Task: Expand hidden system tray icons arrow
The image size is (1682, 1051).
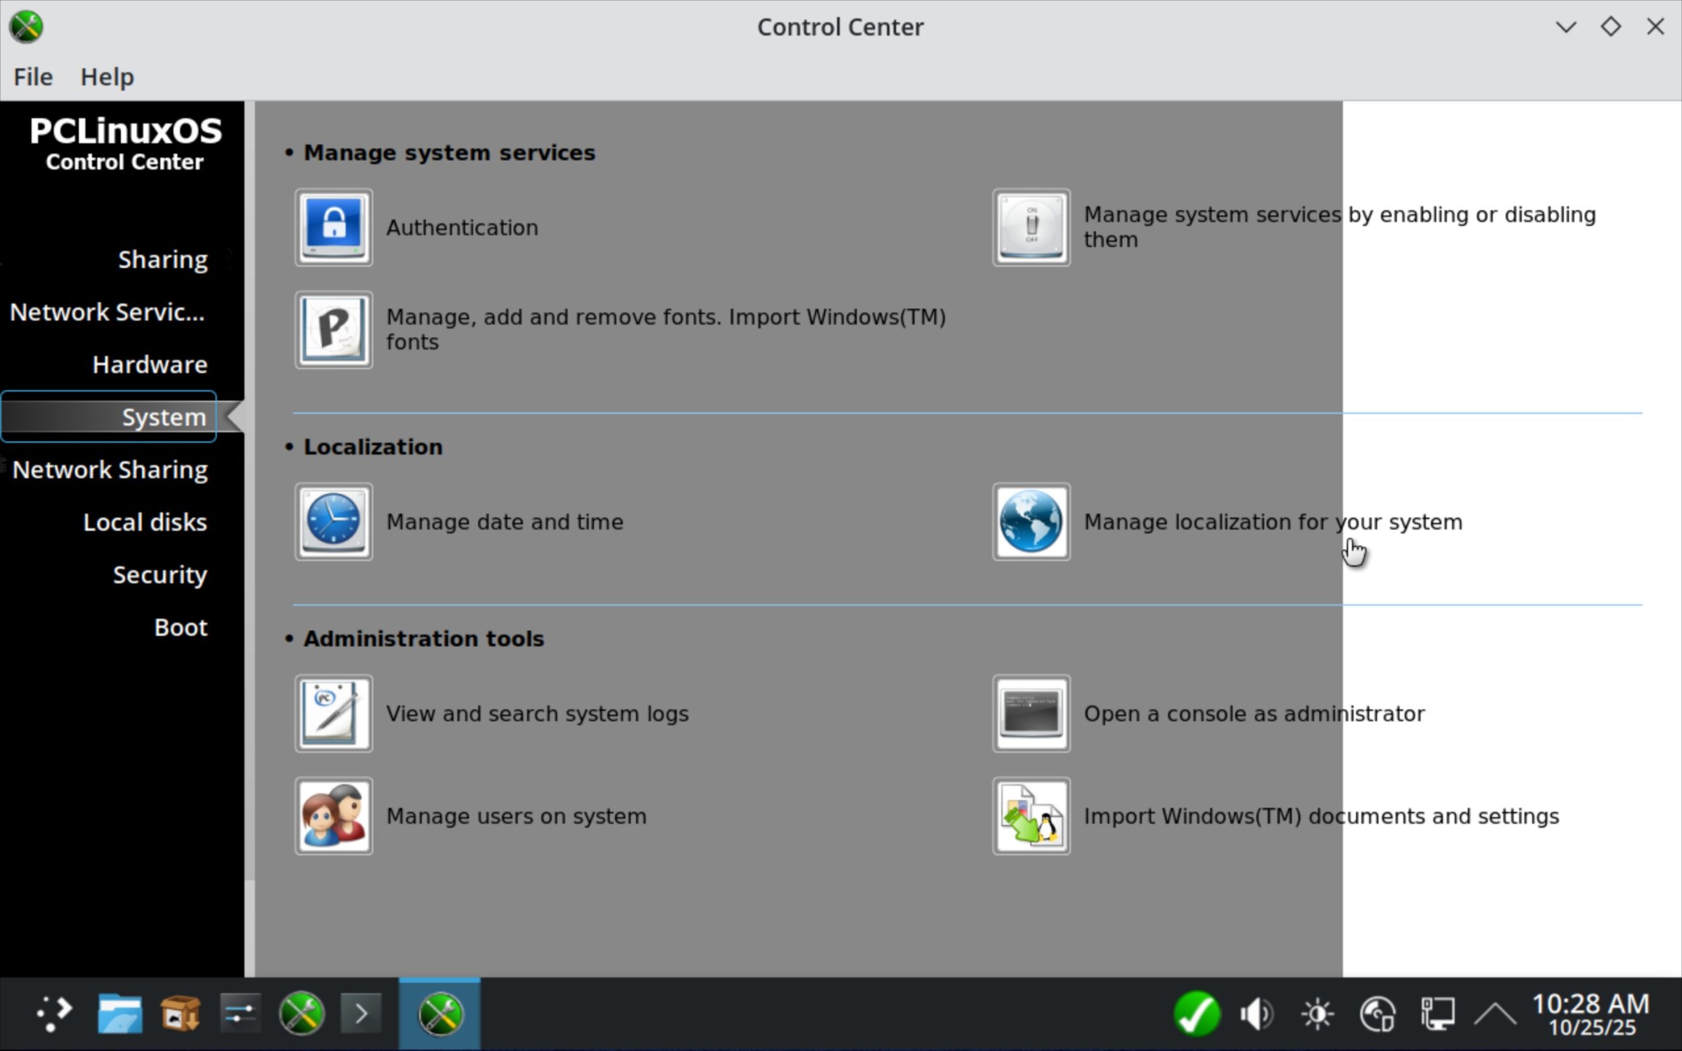Action: point(1494,1014)
